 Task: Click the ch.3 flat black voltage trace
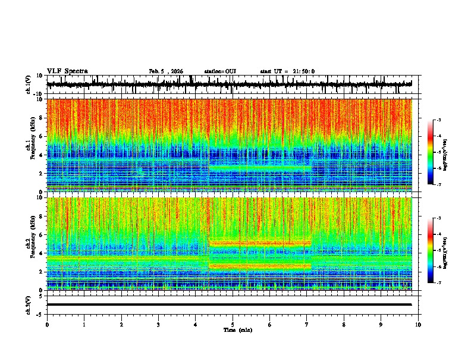[x=229, y=305]
